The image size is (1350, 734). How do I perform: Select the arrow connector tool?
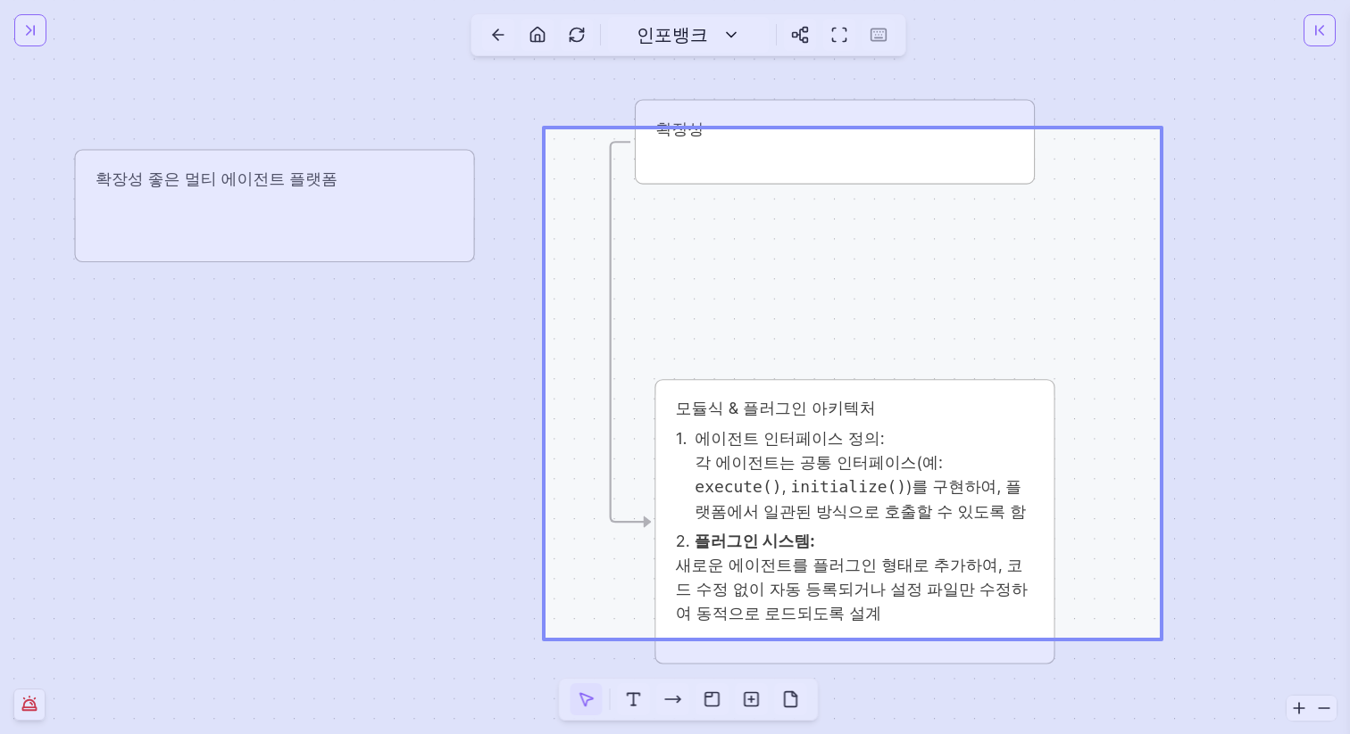(x=672, y=699)
